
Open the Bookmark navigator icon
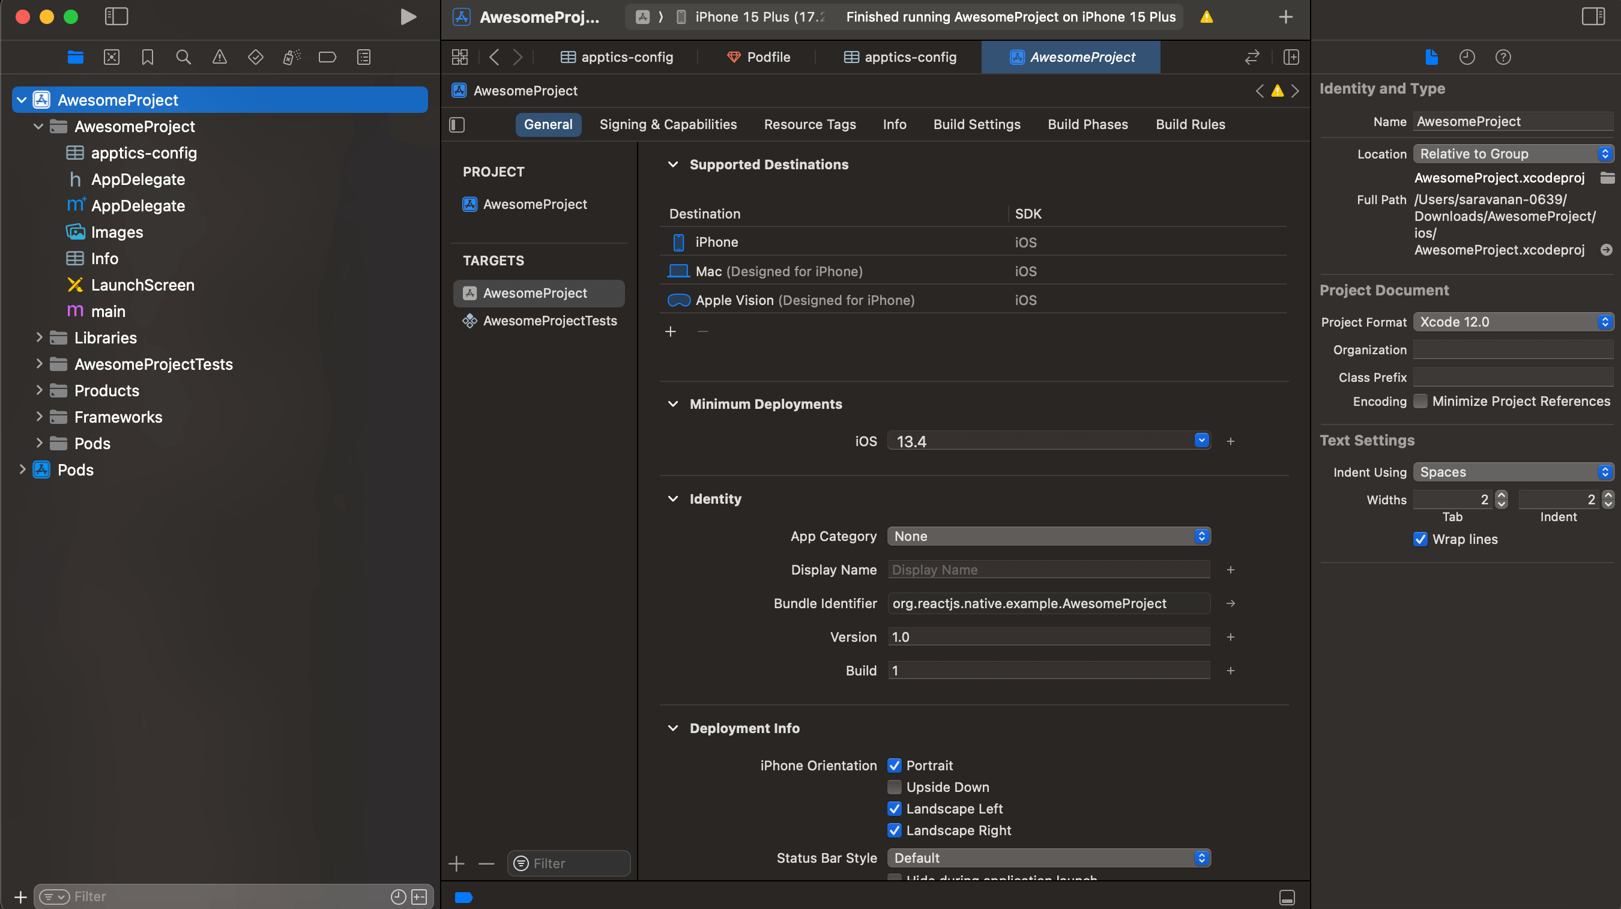click(x=147, y=57)
